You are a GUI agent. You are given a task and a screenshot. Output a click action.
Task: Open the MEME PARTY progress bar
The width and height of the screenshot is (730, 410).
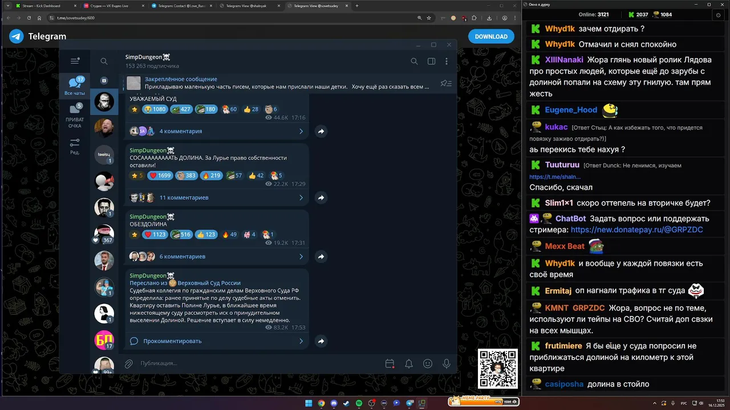click(x=482, y=401)
